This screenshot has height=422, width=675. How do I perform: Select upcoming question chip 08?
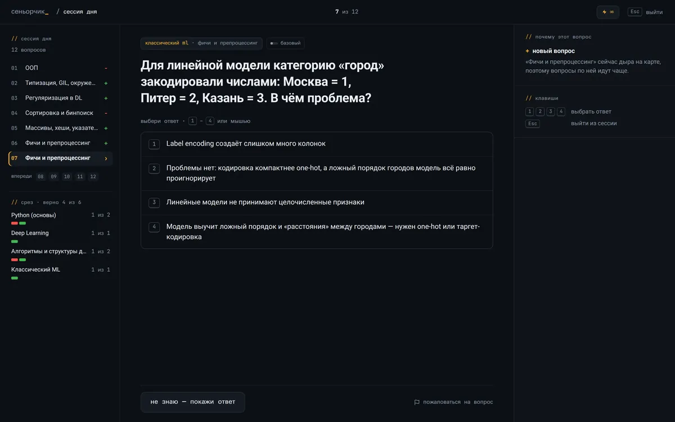(x=40, y=177)
